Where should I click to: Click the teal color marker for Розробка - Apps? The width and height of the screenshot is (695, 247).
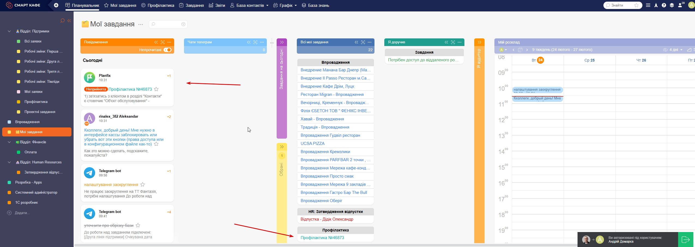pos(9,182)
